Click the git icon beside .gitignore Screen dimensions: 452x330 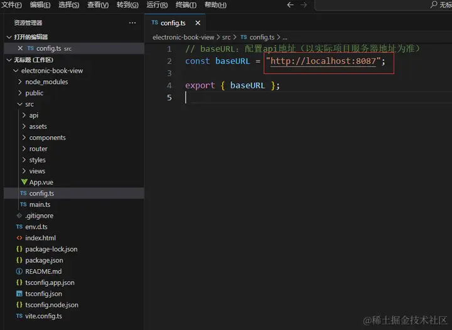(19, 215)
